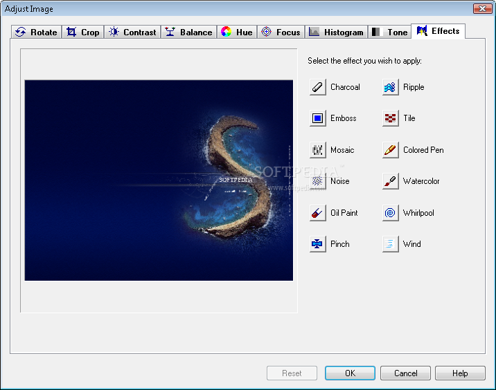Apply the Tile effect icon

point(390,118)
